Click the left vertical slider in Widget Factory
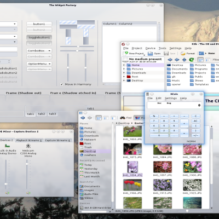The height and width of the screenshot is (219, 219). click(x=68, y=67)
